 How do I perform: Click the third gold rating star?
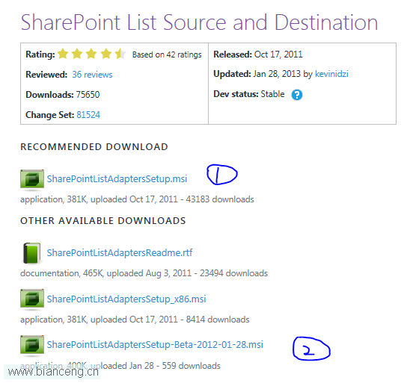(x=91, y=54)
